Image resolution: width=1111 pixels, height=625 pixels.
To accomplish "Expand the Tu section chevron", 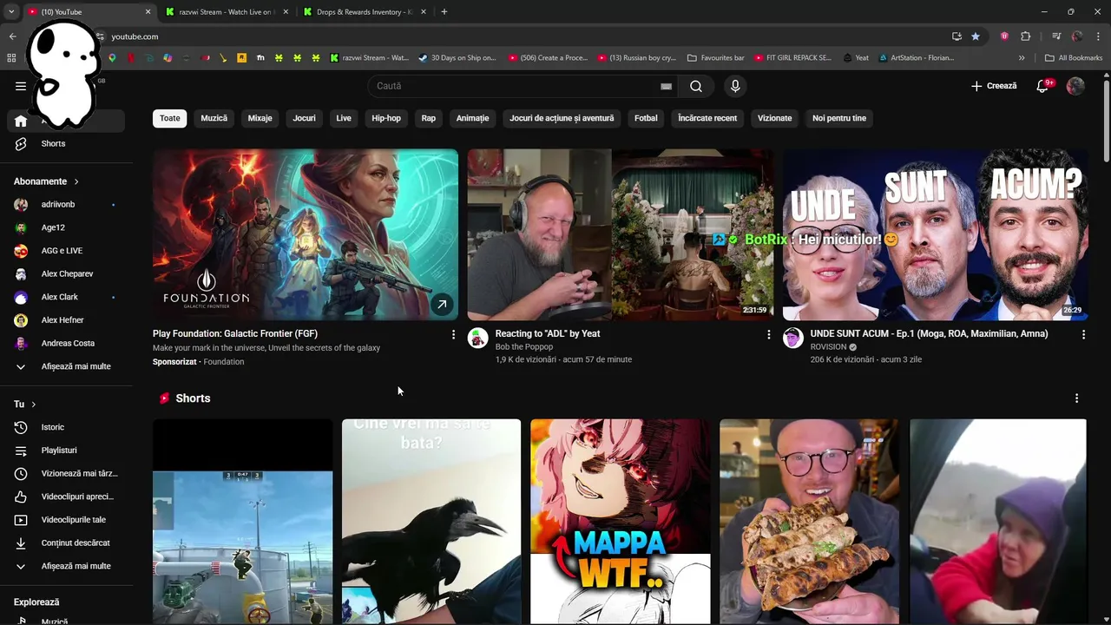I will coord(34,405).
